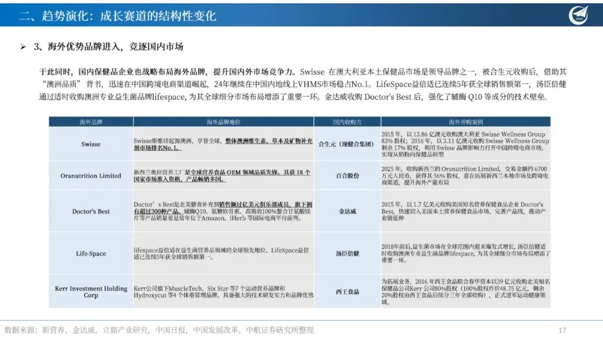Click acquirer cell '西王食品'
This screenshot has width=603, height=339.
tap(347, 292)
